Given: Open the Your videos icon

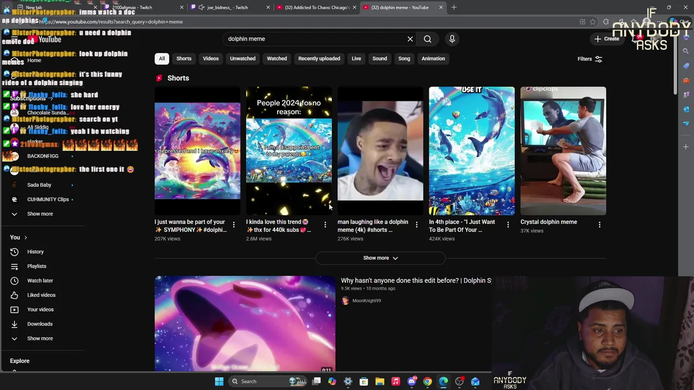Looking at the screenshot, I should (x=15, y=309).
